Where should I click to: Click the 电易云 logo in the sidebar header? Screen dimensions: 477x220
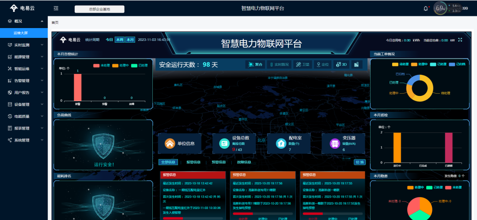coord(23,8)
